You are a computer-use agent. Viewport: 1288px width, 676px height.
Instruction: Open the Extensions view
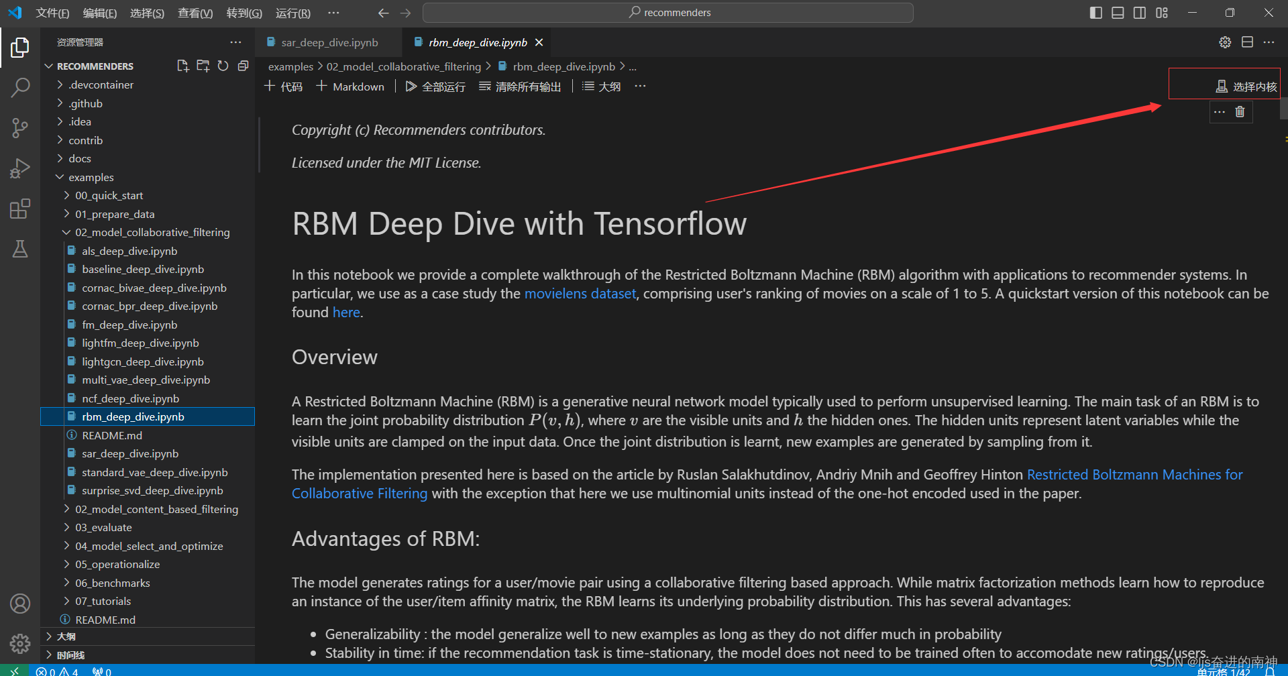[x=20, y=209]
